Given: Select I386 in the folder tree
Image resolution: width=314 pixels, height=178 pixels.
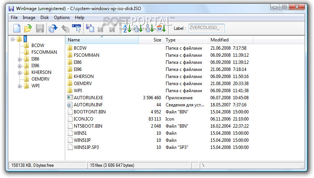Looking at the screenshot, I should pyautogui.click(x=35, y=59).
